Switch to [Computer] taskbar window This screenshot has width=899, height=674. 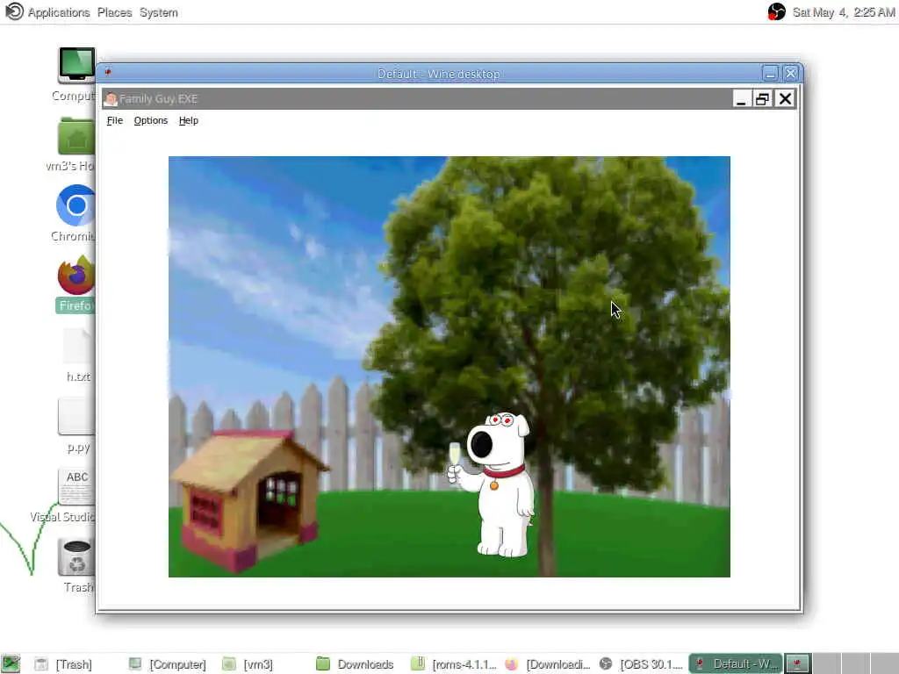[x=168, y=664]
